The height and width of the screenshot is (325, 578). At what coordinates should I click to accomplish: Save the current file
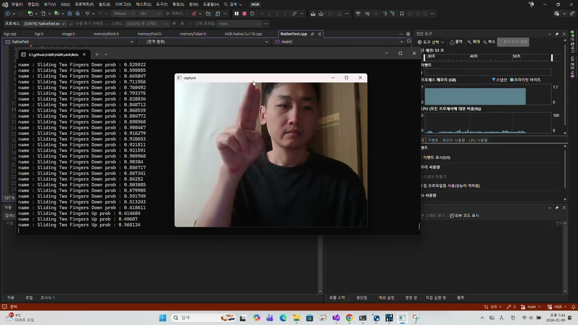click(69, 14)
